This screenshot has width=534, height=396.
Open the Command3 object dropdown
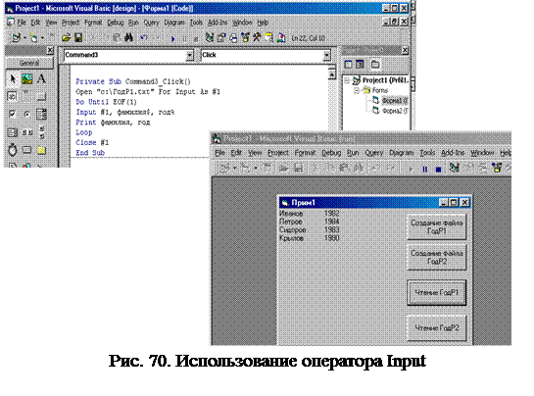coord(190,55)
